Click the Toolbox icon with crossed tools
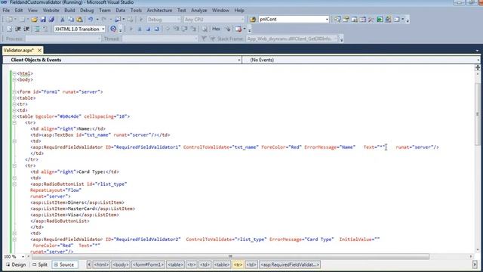The height and width of the screenshot is (272, 483). [x=371, y=20]
